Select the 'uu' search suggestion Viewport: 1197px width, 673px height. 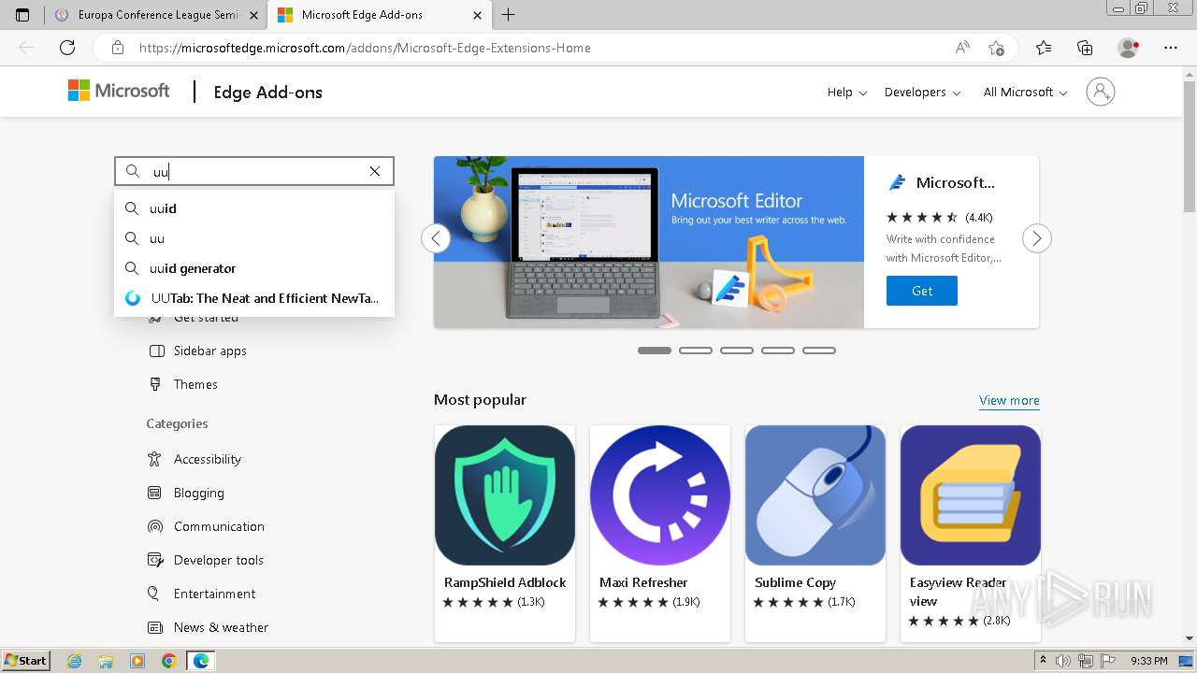click(x=254, y=238)
